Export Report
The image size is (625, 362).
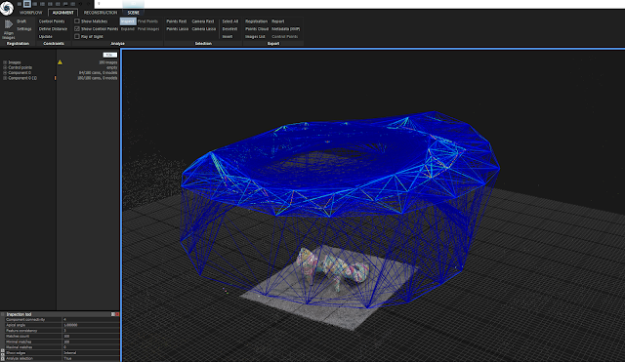point(277,21)
